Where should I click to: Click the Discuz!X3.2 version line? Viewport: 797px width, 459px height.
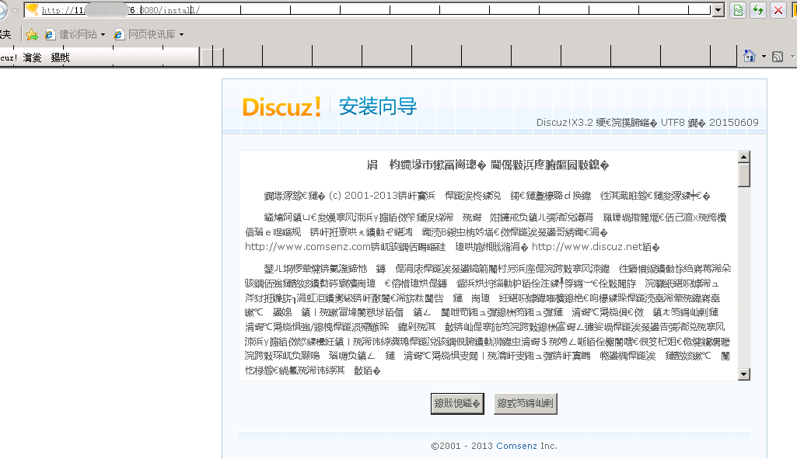[647, 123]
